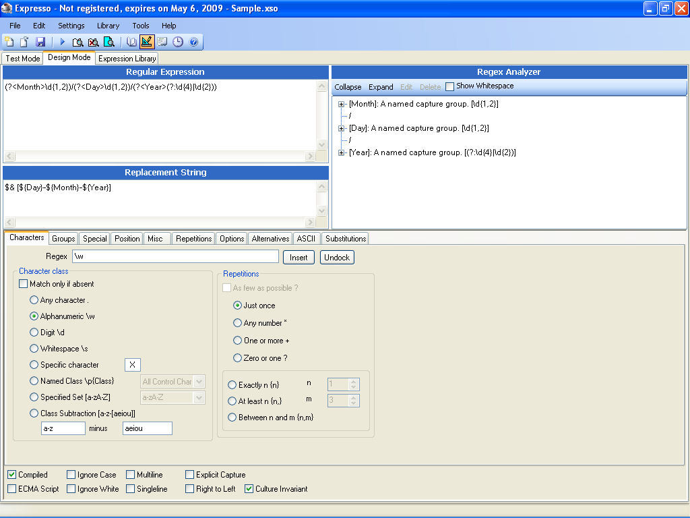690x518 pixels.
Task: Click the highlighted Design Mode ruler icon
Action: (x=147, y=42)
